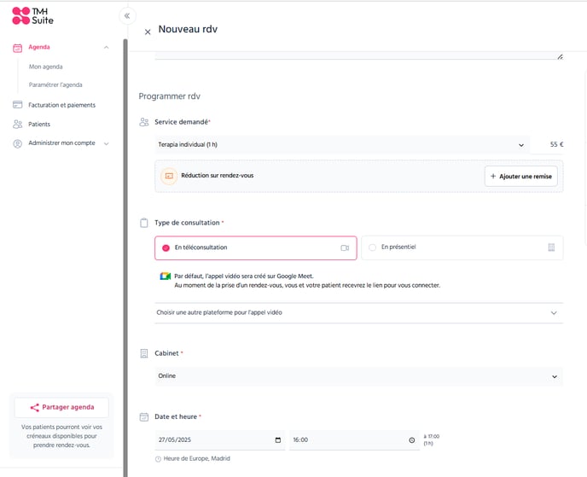This screenshot has height=477, width=587.
Task: Click the Ajouter une remise button
Action: pos(520,176)
